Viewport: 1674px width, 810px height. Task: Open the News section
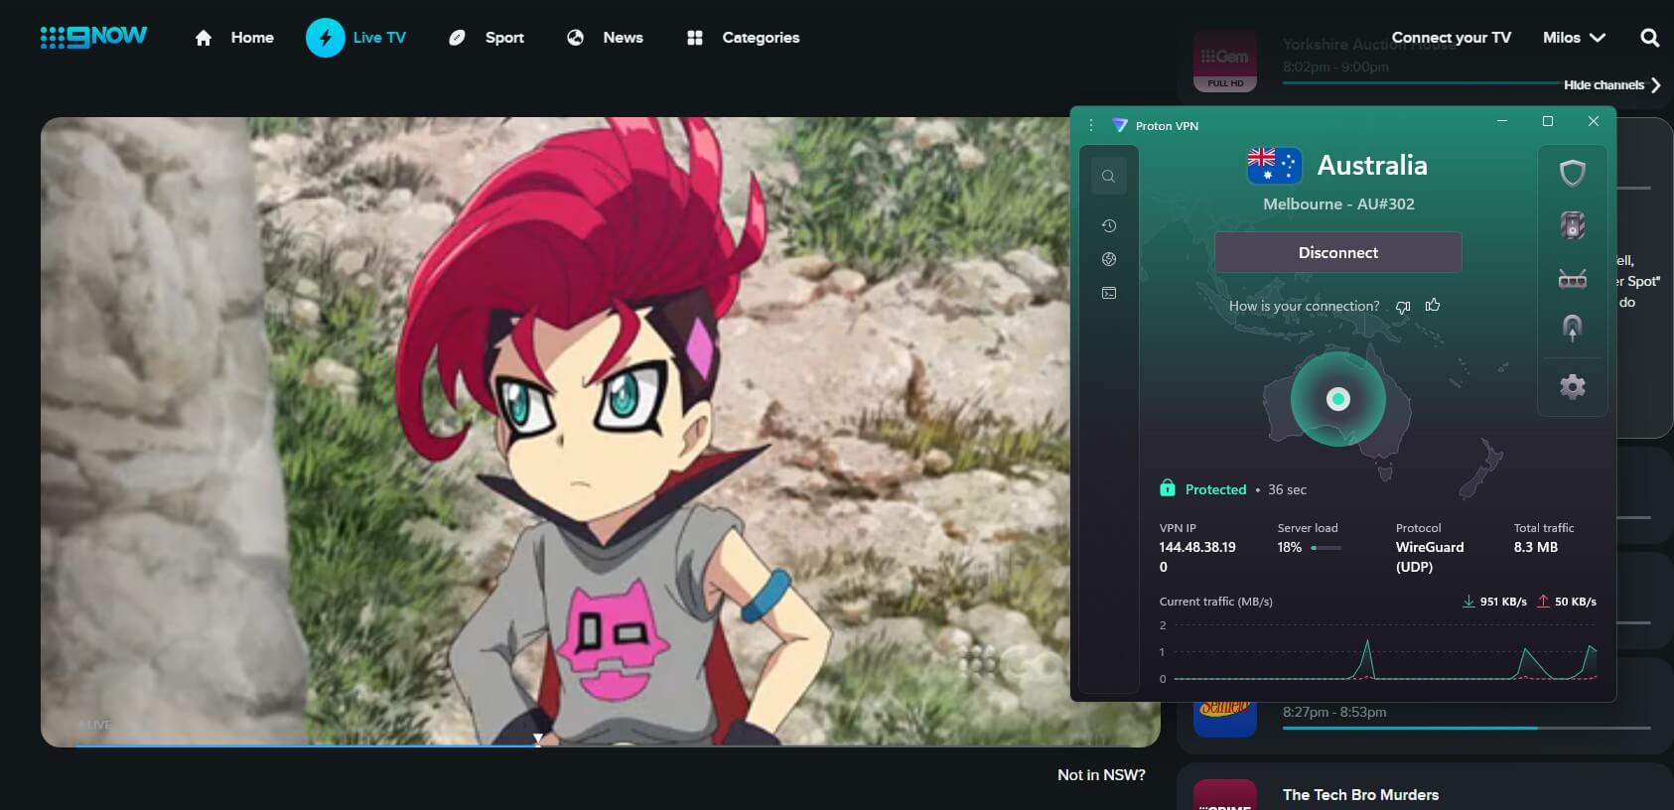605,38
